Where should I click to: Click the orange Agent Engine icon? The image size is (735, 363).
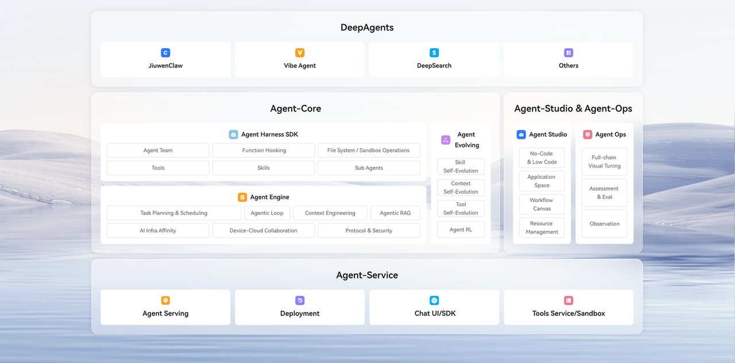tap(242, 197)
